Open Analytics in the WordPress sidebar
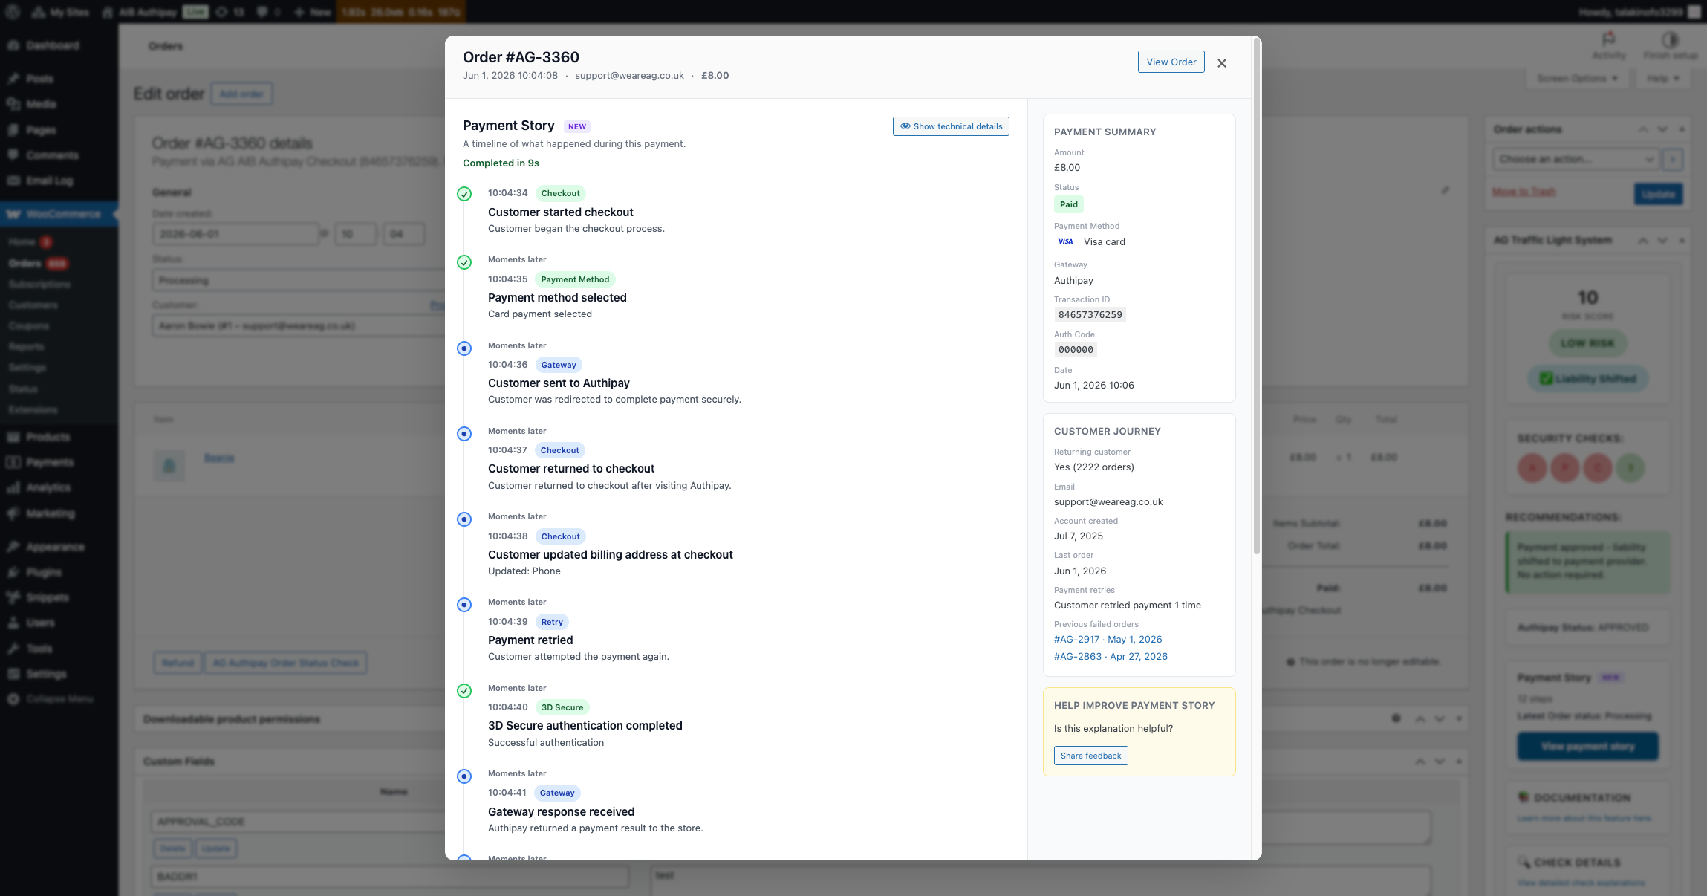The width and height of the screenshot is (1707, 896). 48,487
